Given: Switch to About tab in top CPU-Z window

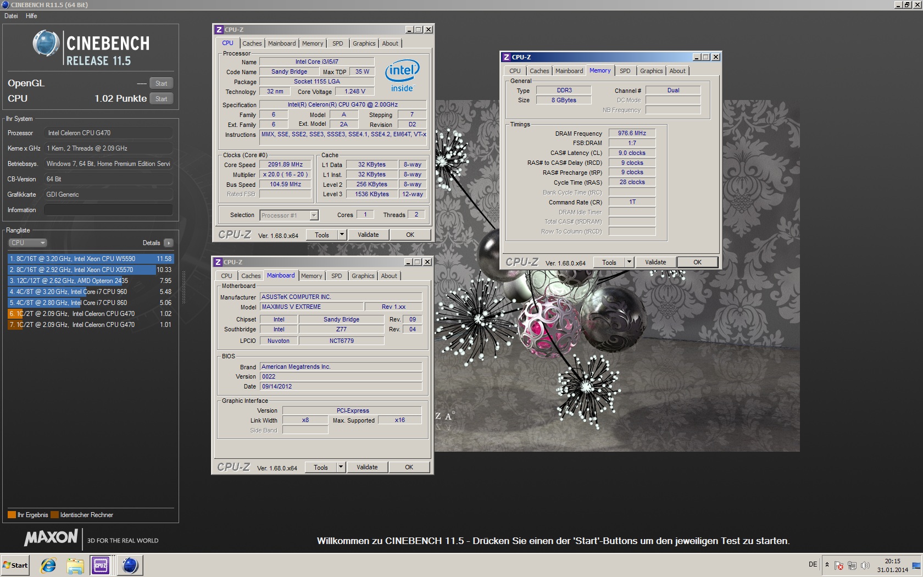Looking at the screenshot, I should click(390, 43).
